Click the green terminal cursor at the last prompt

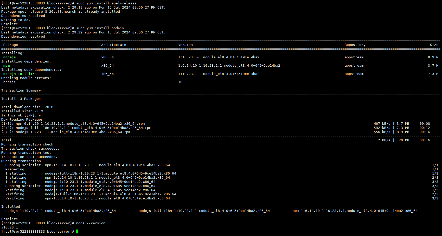(x=77, y=232)
